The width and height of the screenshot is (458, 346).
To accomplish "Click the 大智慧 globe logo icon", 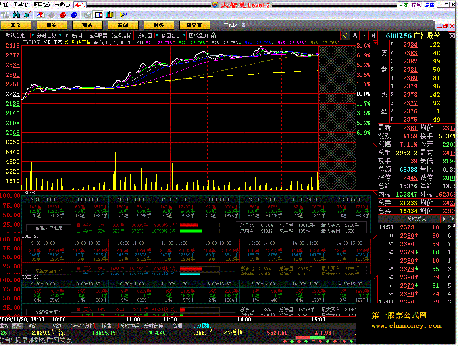I will point(215,5).
